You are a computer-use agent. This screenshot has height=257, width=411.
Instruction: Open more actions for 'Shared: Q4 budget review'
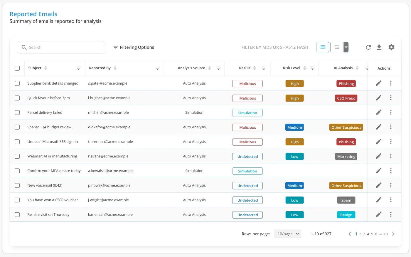391,127
